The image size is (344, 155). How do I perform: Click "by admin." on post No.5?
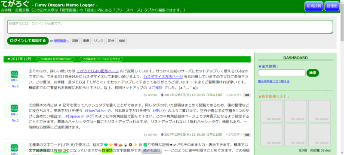151,134
